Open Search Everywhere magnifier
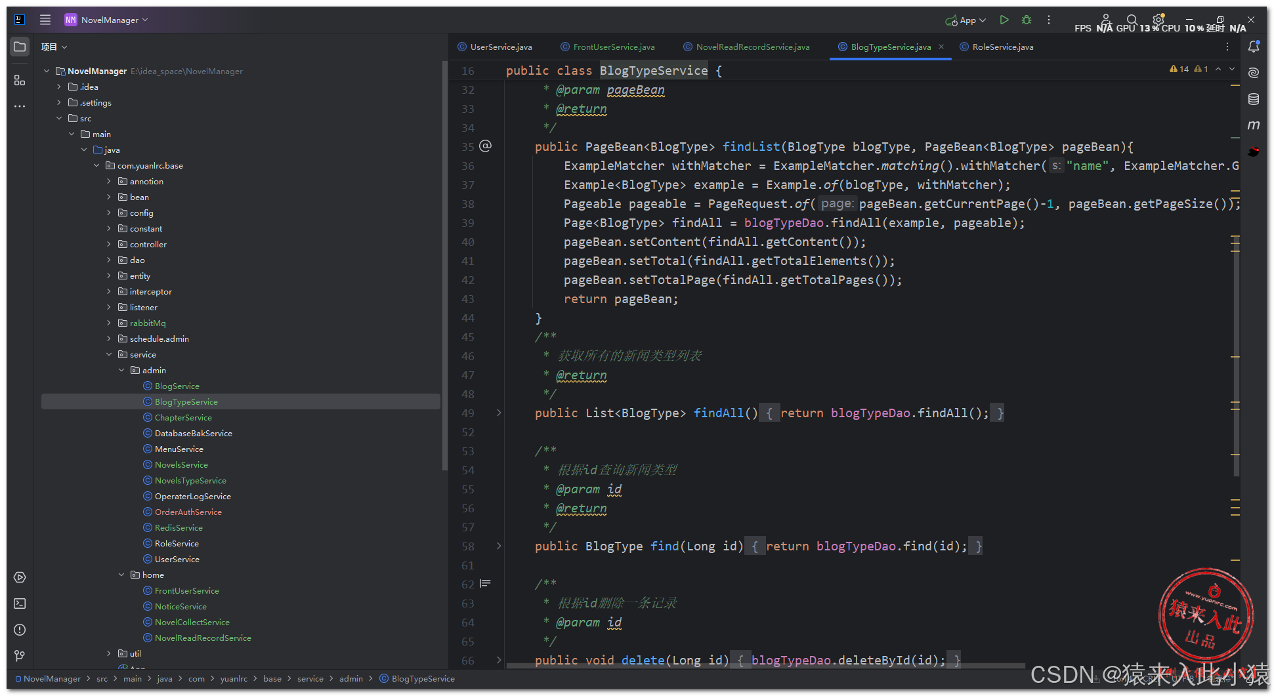Image resolution: width=1274 pixels, height=696 pixels. (x=1132, y=20)
